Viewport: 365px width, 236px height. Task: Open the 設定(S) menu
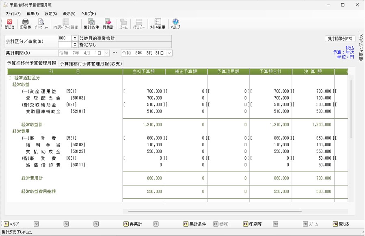click(x=51, y=14)
